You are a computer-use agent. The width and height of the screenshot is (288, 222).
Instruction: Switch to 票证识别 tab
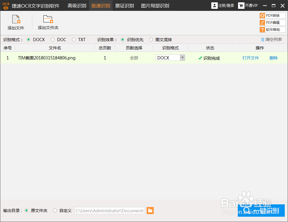point(124,6)
